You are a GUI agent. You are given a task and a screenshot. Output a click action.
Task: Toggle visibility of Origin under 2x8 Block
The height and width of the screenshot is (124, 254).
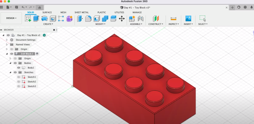click(x=15, y=58)
